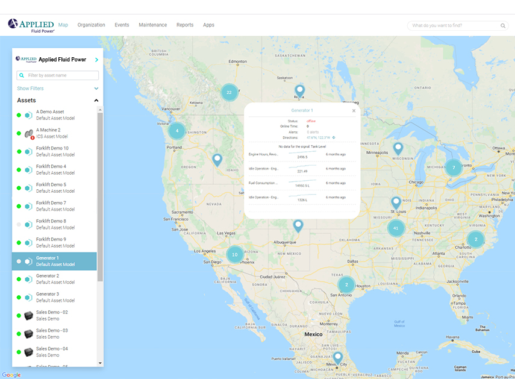Click the Forklift Demo 9 hexagon icon

tap(29, 243)
